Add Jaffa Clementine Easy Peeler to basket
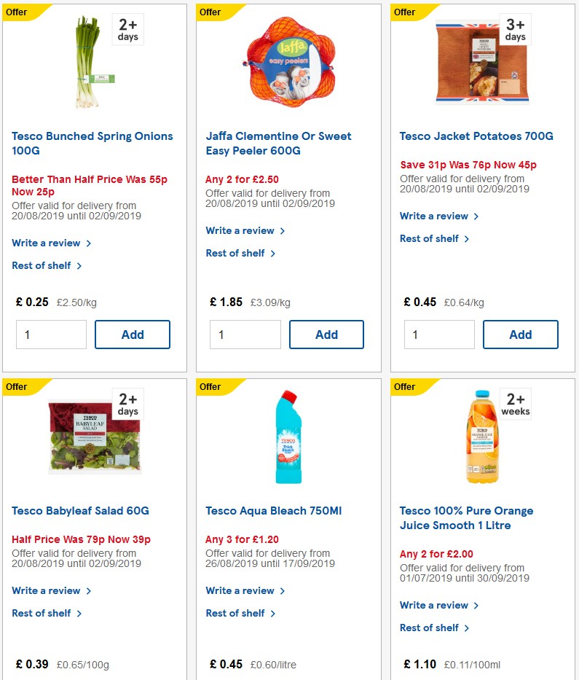The height and width of the screenshot is (680, 579). pos(326,335)
